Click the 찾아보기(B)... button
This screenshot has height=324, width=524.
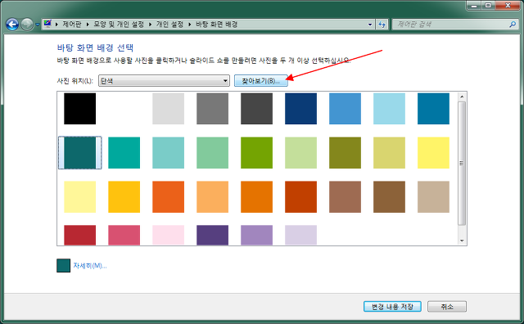[260, 80]
